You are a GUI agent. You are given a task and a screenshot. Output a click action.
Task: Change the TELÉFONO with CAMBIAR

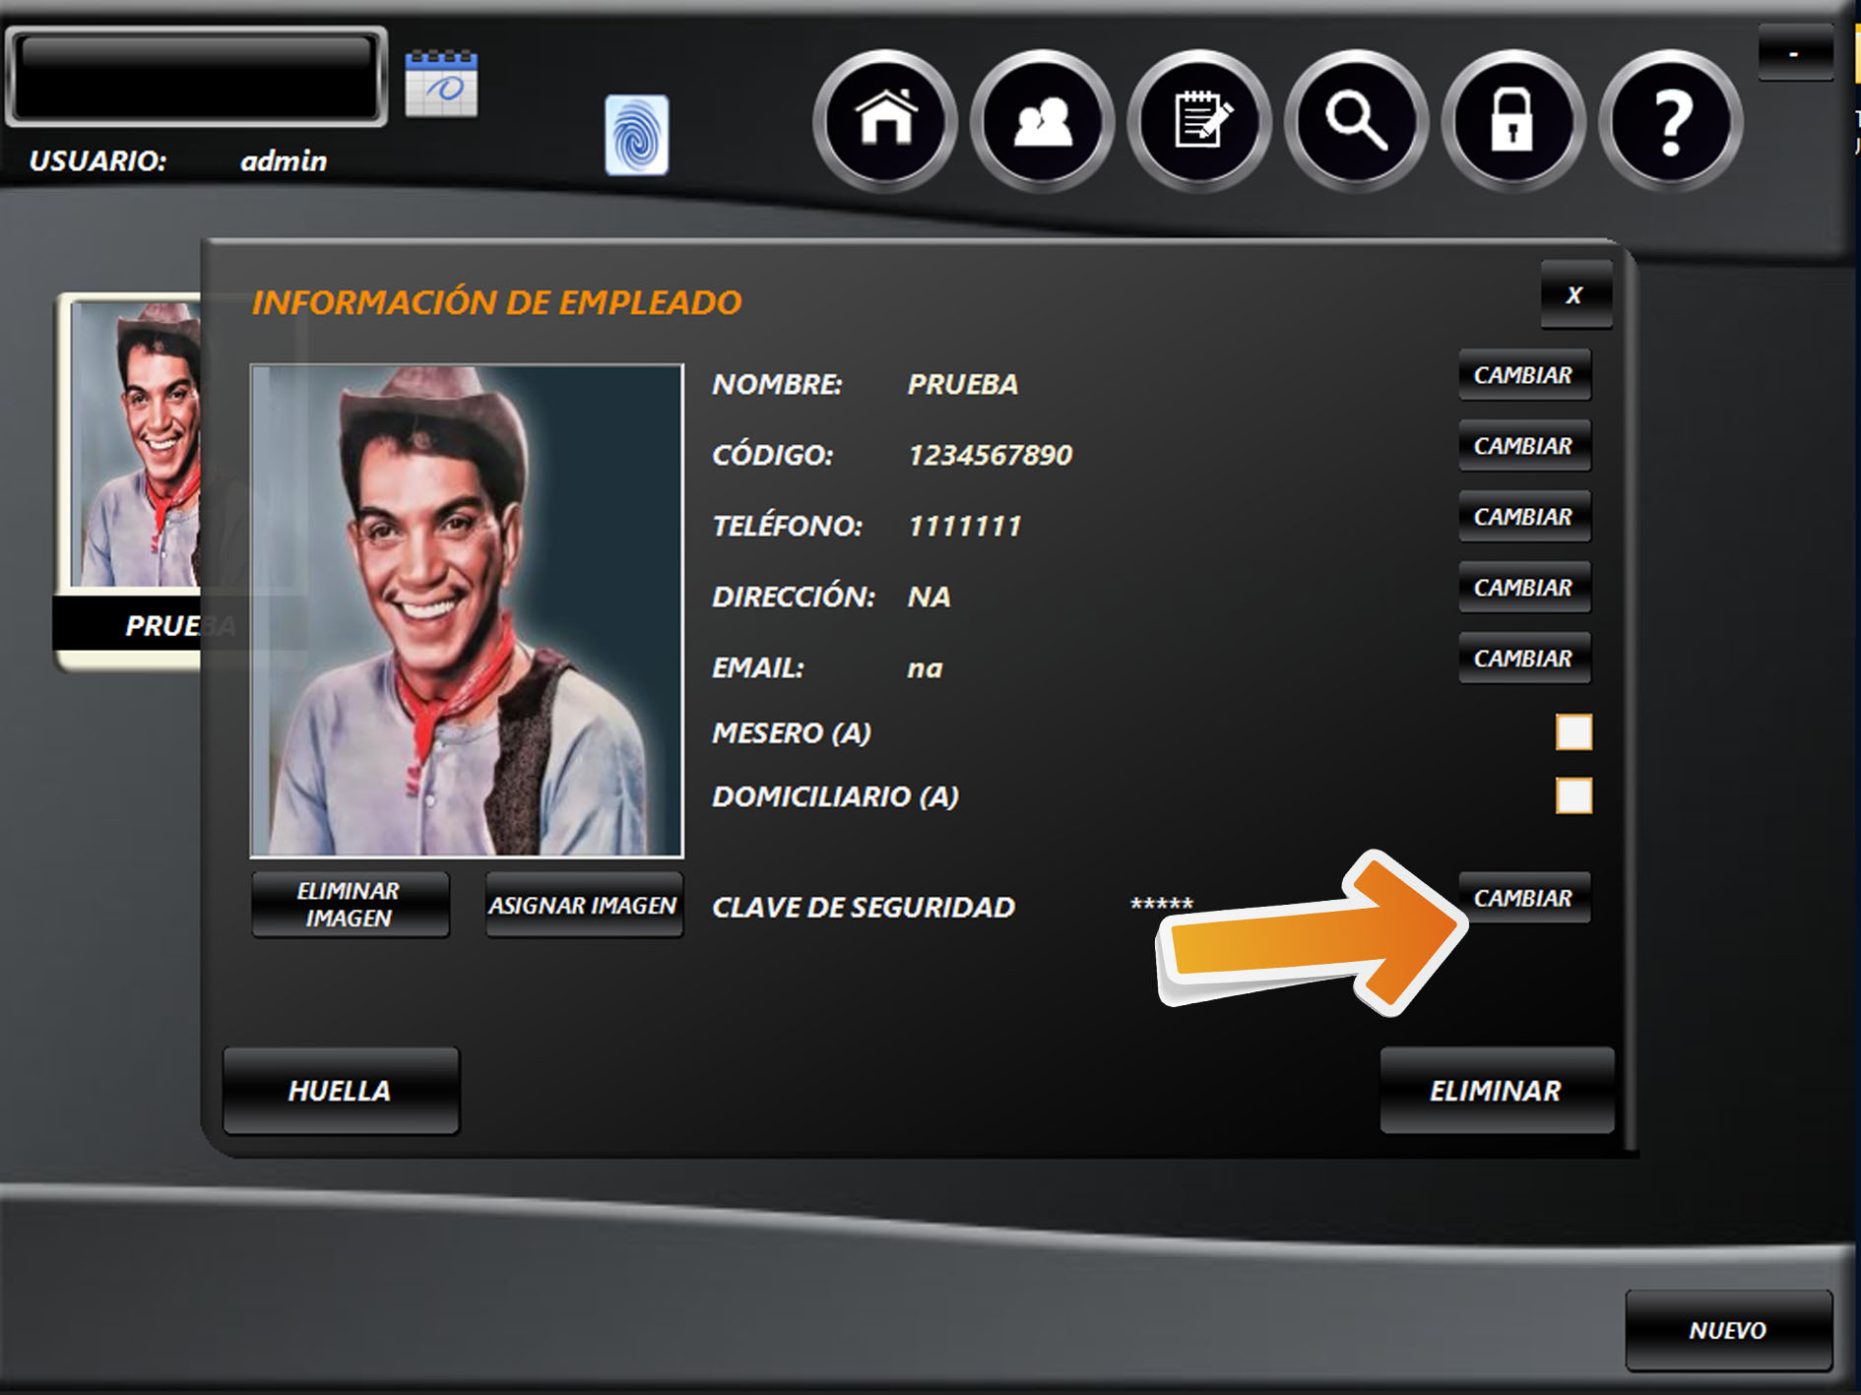1523,517
